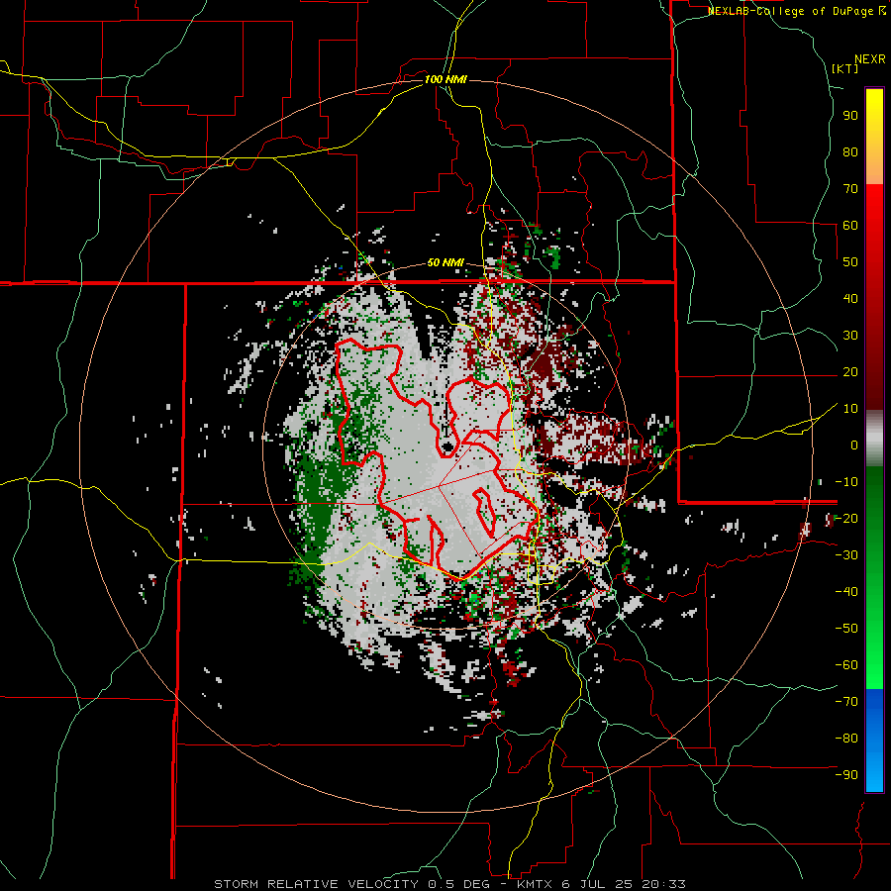
Task: Click the 90 tick on velocity scale
Action: click(x=850, y=116)
